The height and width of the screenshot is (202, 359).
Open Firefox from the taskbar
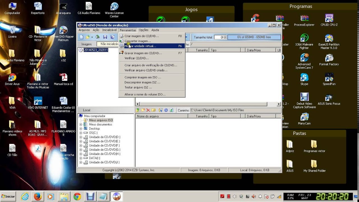tap(38, 196)
